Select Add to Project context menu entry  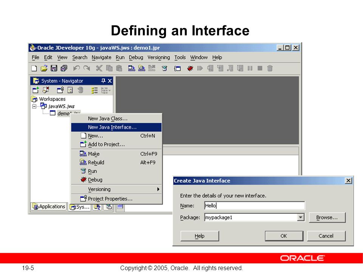[x=116, y=144]
